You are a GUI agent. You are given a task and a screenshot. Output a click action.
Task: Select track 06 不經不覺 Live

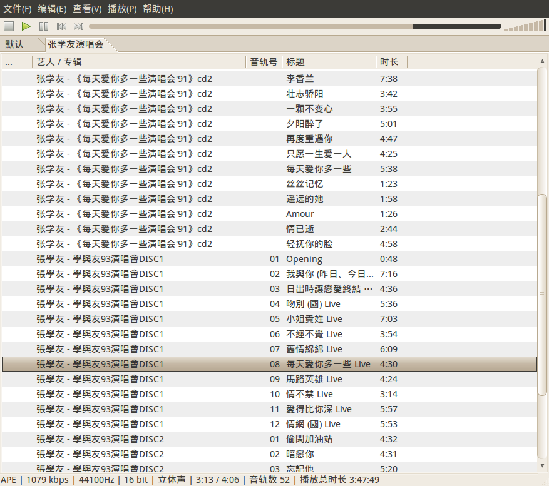[x=269, y=334]
